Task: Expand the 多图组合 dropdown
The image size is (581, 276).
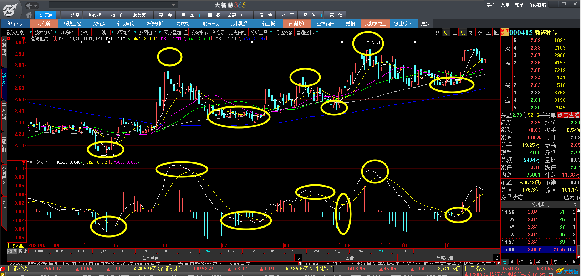Action: pos(160,32)
